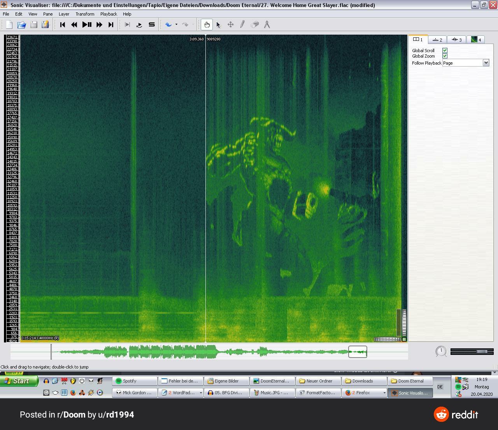This screenshot has height=430, width=498.
Task: Switch to Spotify in the taskbar
Action: click(135, 381)
